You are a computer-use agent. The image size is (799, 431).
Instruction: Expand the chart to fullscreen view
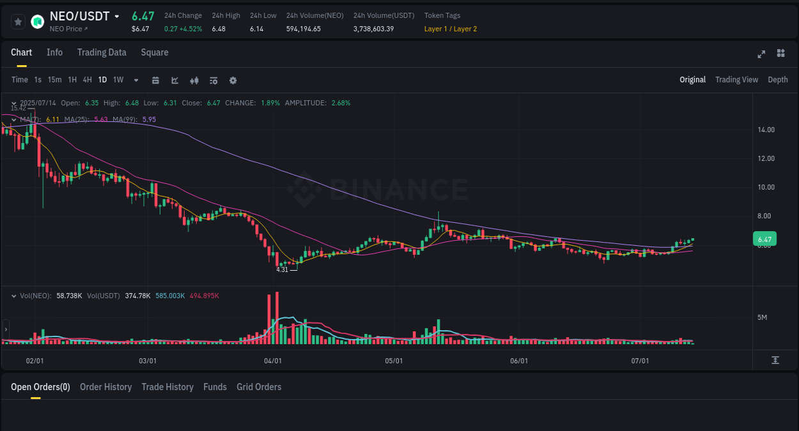coord(761,54)
